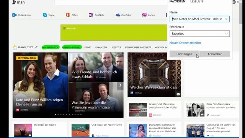Open the DSDS 2015 Eventshow article
Screen dimensions: 245x138
[x=162, y=128]
